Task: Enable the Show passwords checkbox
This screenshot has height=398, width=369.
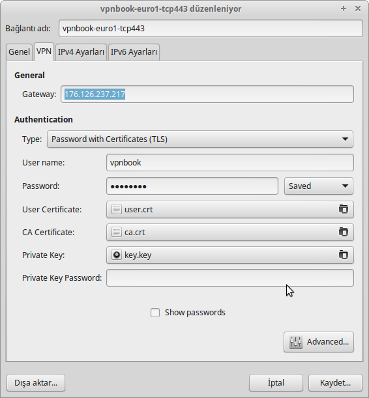Action: click(155, 313)
